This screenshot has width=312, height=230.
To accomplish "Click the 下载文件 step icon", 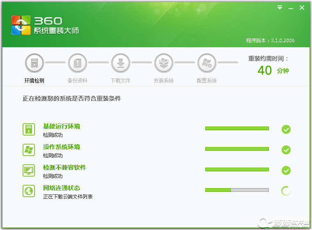I will click(121, 63).
